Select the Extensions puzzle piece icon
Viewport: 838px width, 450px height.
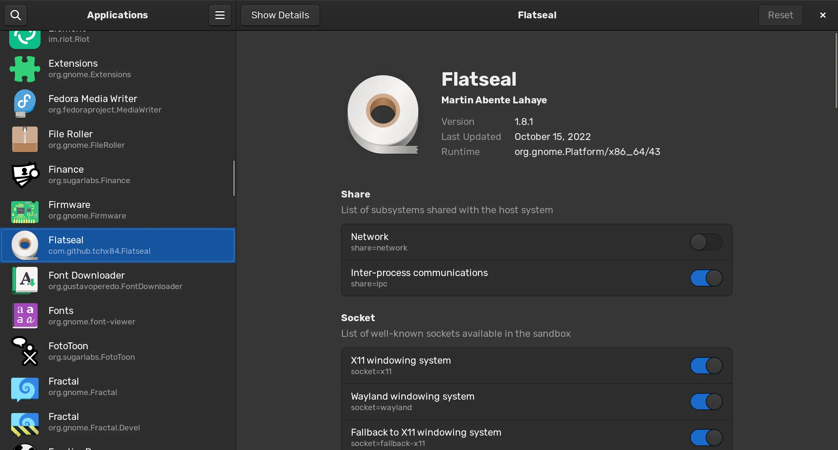tap(25, 69)
